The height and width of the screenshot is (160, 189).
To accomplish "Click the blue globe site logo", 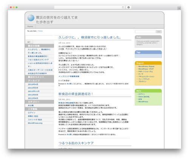I will tap(31, 18).
